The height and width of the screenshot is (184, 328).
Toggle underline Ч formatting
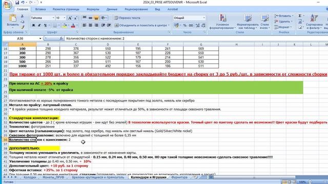pyautogui.click(x=45, y=26)
